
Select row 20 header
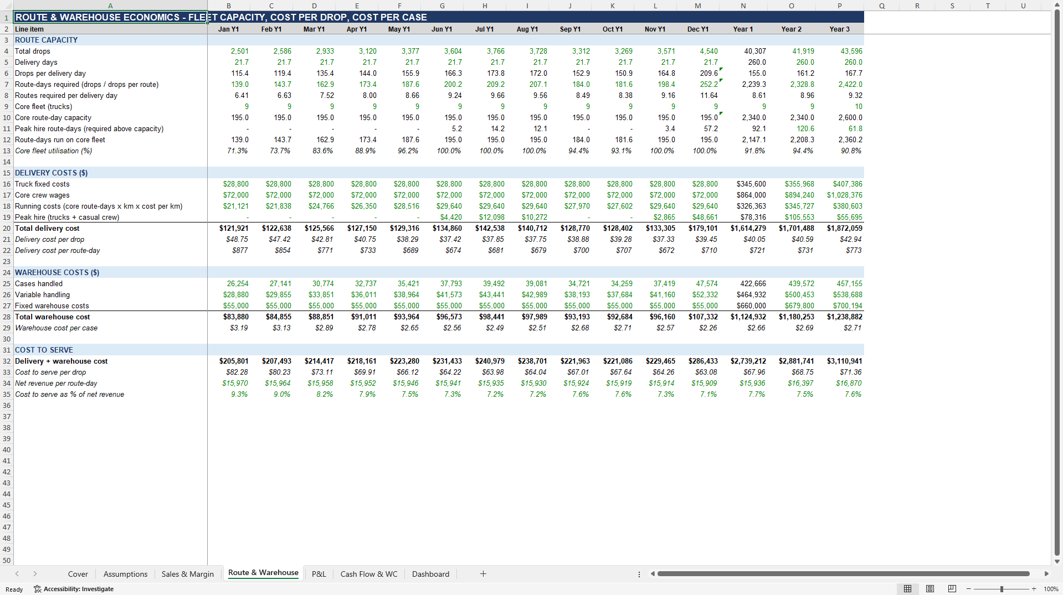point(7,228)
